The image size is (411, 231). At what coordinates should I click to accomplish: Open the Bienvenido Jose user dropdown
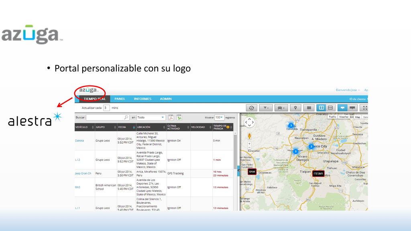[x=348, y=90]
